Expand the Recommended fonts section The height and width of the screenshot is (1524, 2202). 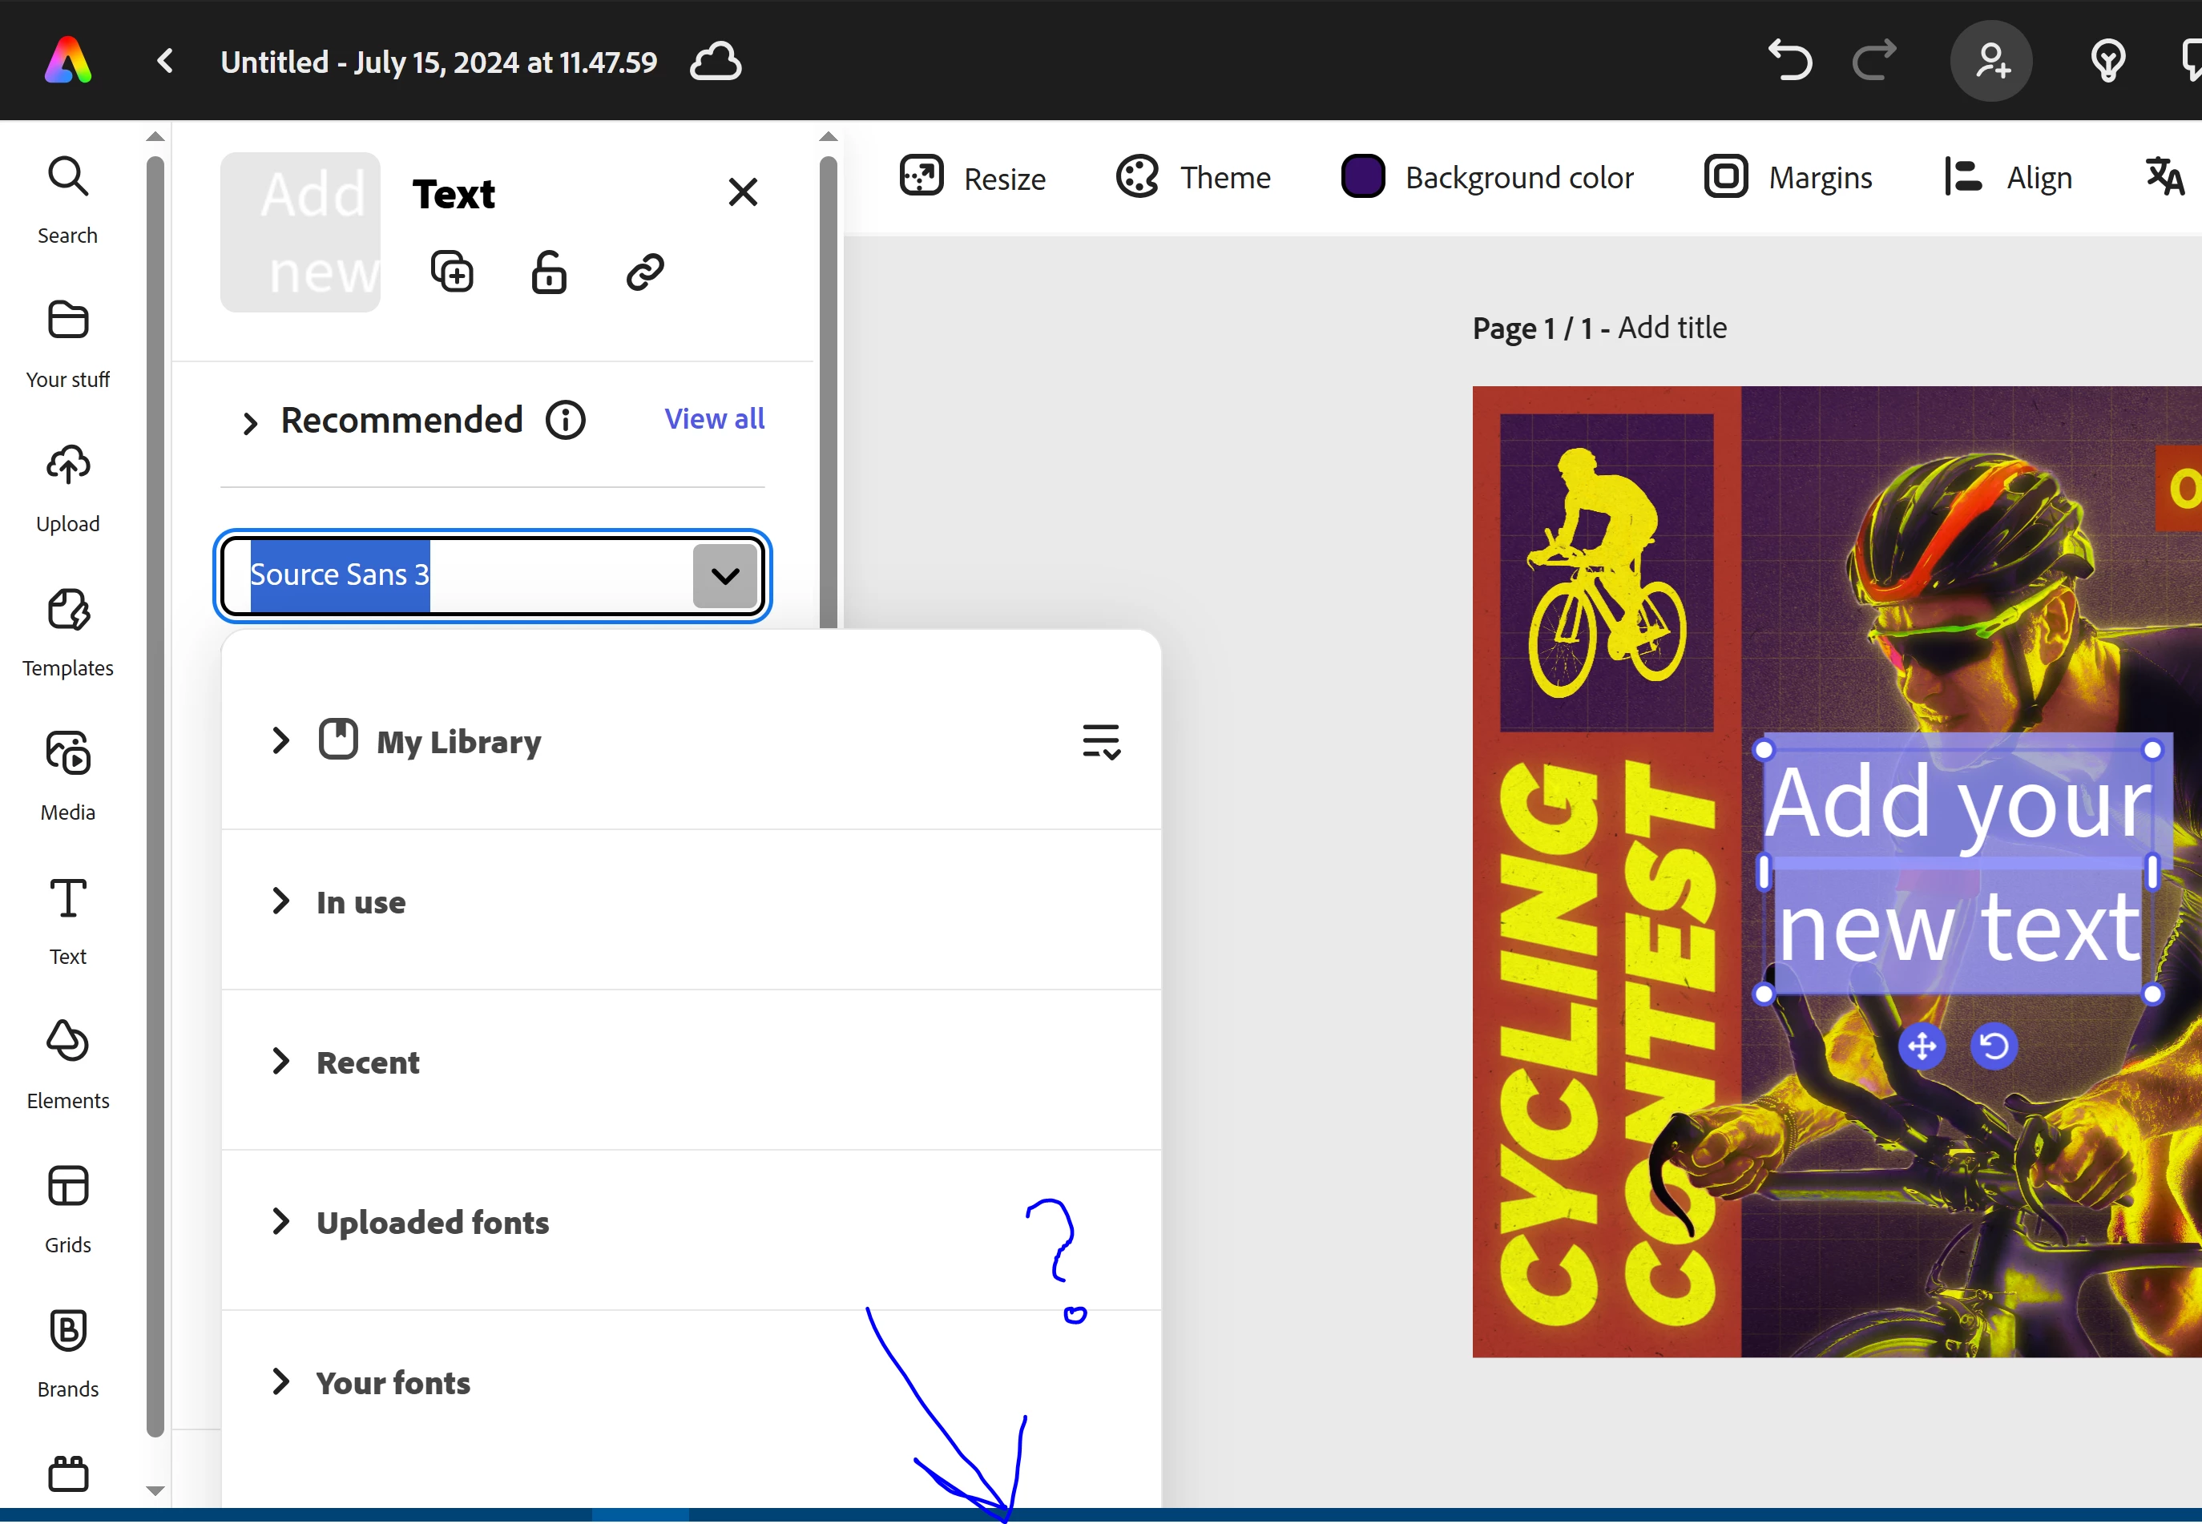tap(250, 422)
